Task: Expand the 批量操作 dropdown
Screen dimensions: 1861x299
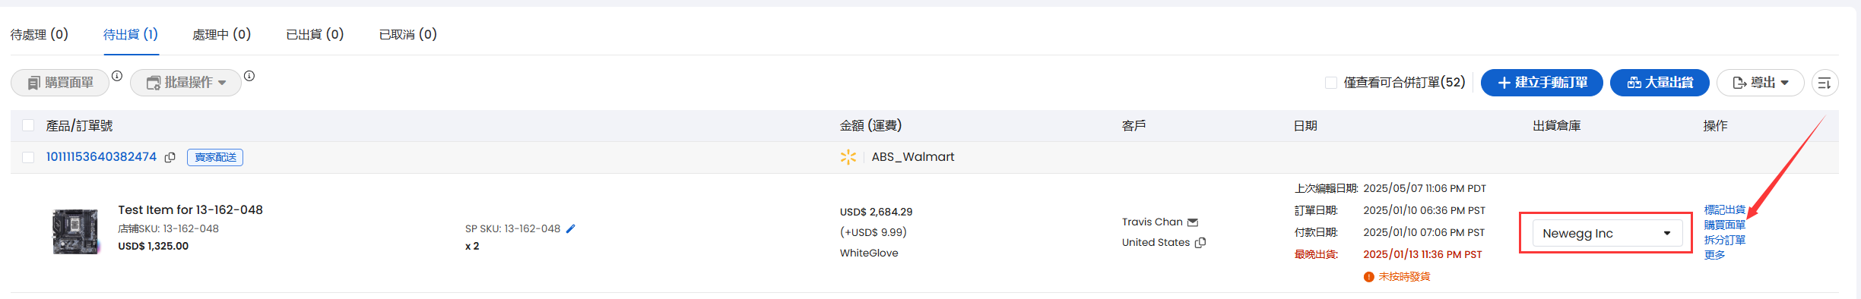Action: pos(186,83)
